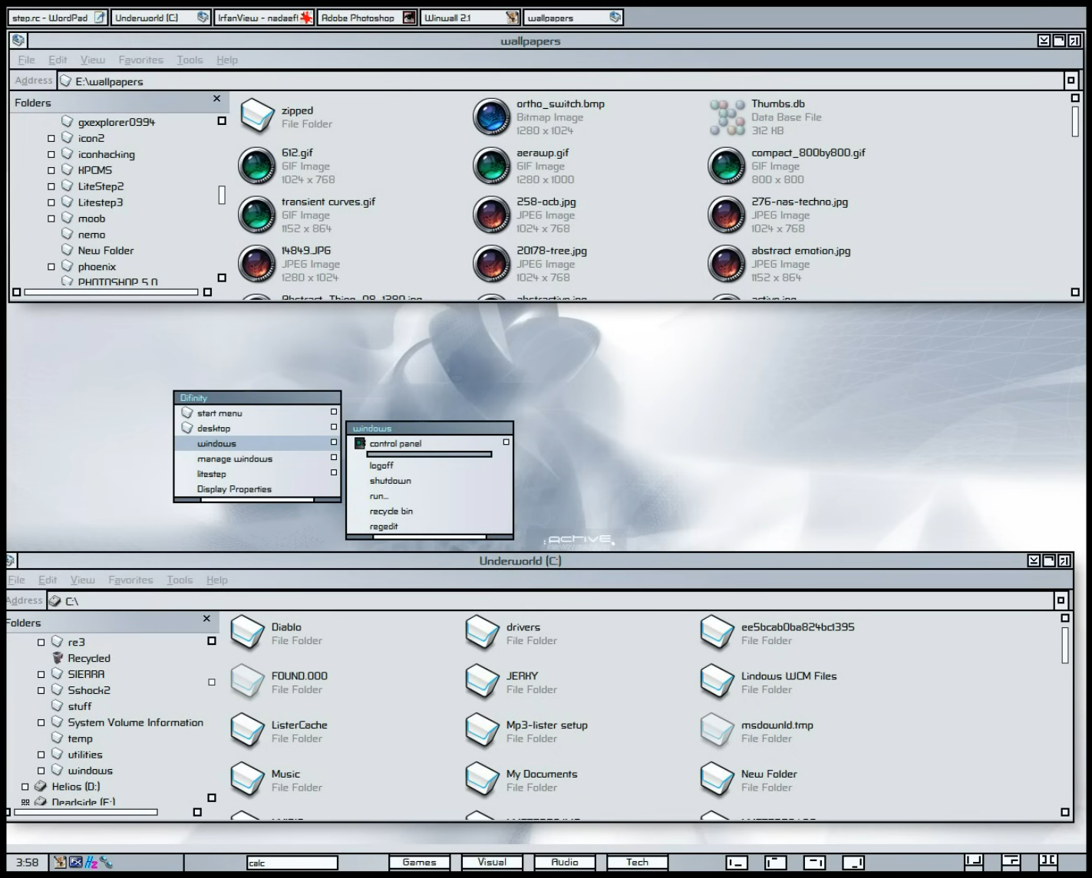
Task: Click the 612.gif image icon
Action: click(x=257, y=166)
